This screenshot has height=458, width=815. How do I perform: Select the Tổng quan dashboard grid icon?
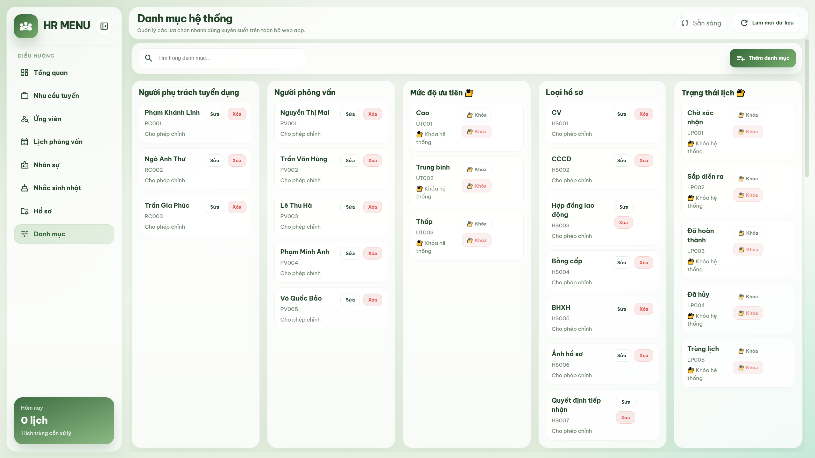coord(25,73)
